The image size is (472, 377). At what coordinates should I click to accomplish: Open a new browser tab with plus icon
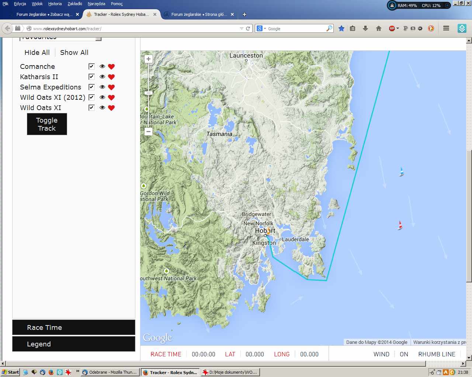tap(244, 14)
